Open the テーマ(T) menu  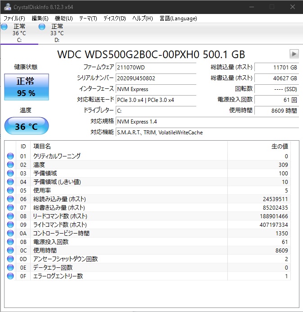pos(88,18)
